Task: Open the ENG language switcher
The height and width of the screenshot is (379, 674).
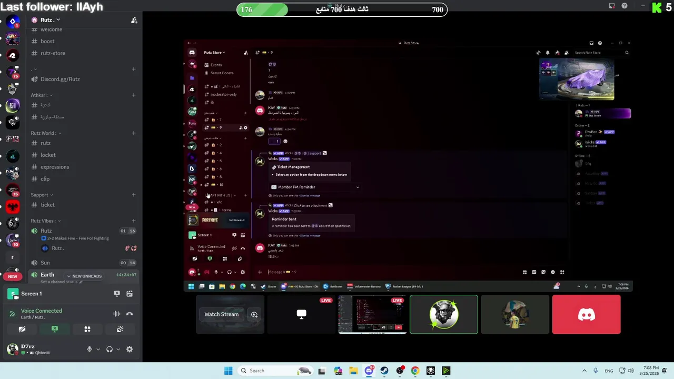Action: (x=609, y=371)
